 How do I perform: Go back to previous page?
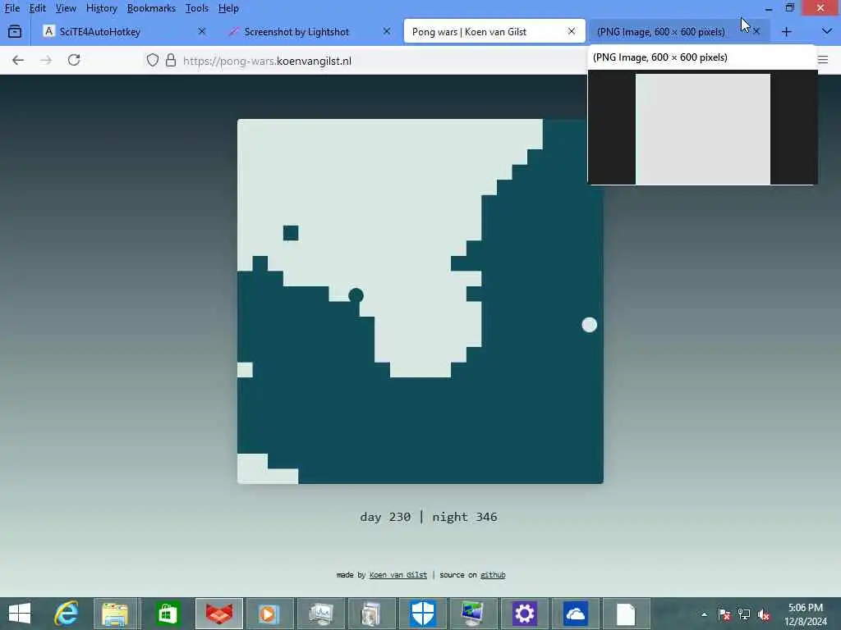pos(18,60)
